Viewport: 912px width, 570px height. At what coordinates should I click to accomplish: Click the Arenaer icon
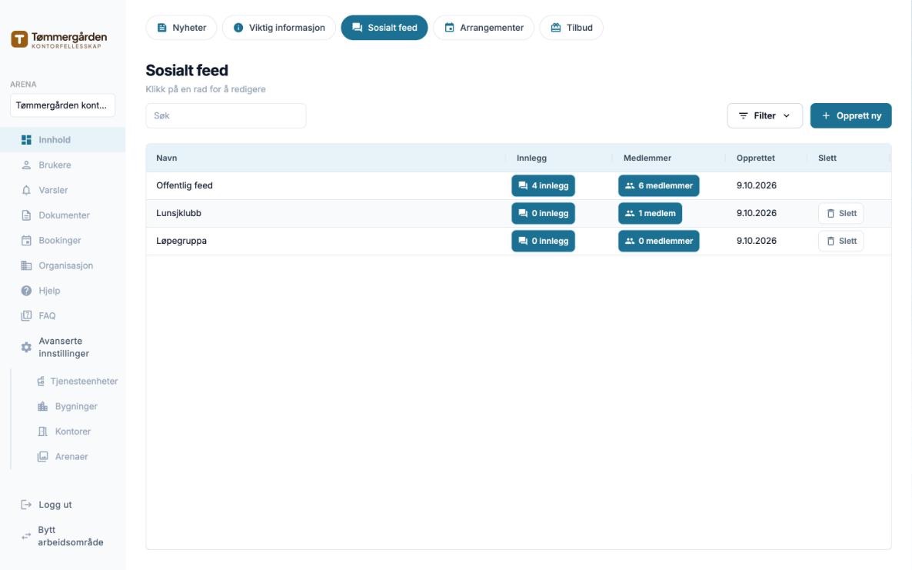point(42,457)
